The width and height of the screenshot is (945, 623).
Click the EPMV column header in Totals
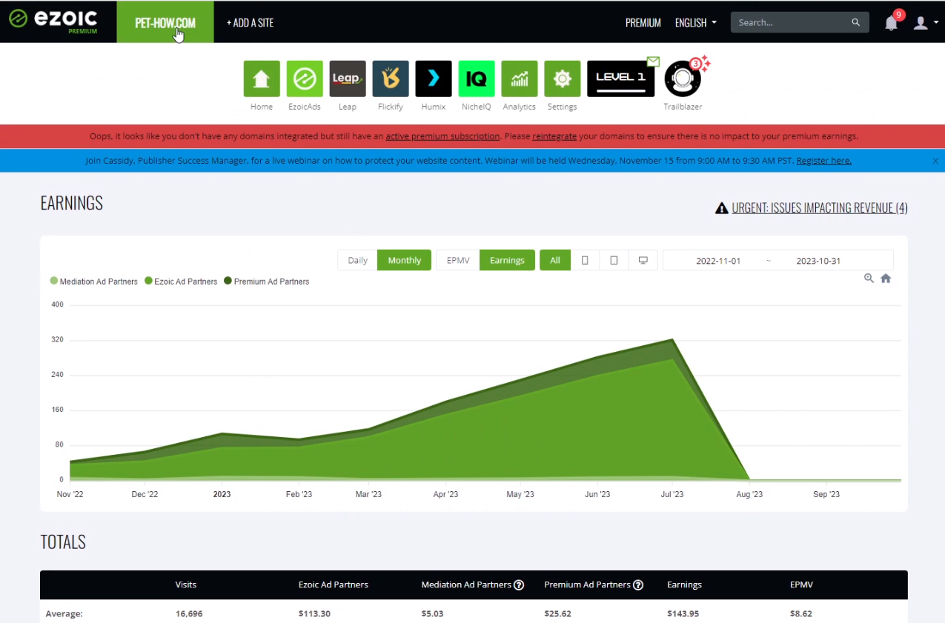point(801,585)
